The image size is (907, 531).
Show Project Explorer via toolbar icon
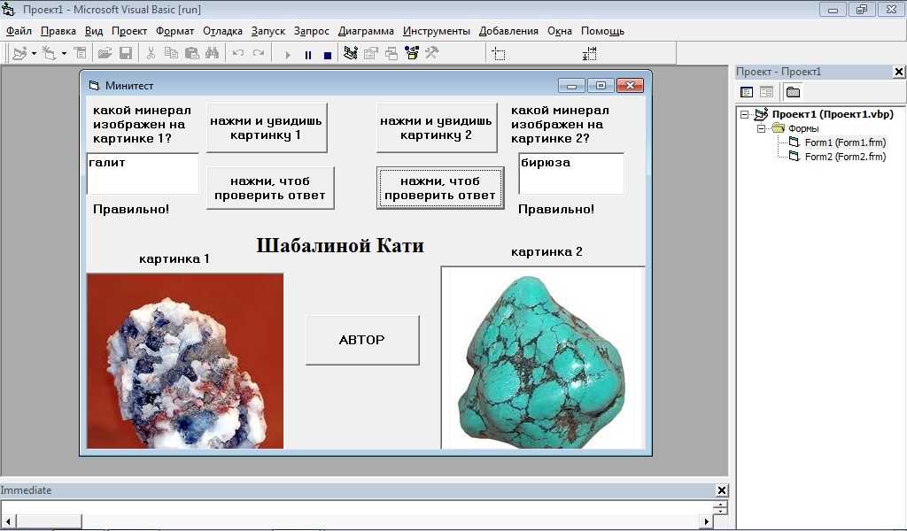350,54
